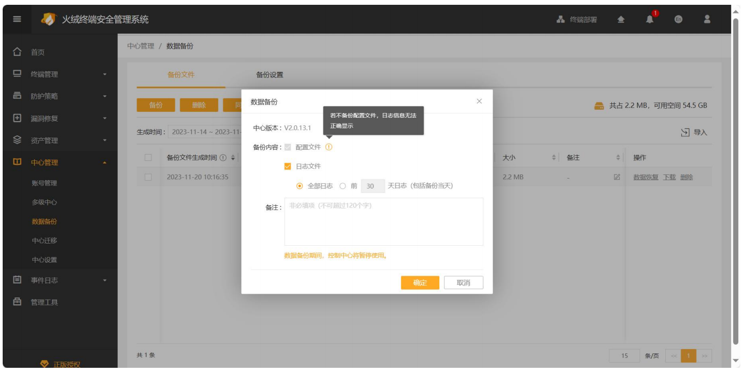Expand the 终端管理 menu arrow
The image size is (743, 371).
pyautogui.click(x=105, y=75)
